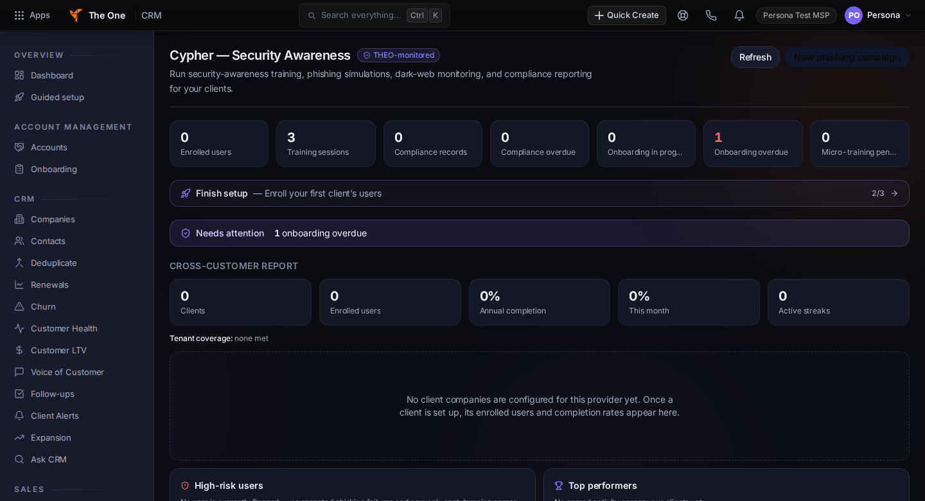Viewport: 925px width, 501px height.
Task: Open the CRM module tab
Action: [152, 15]
